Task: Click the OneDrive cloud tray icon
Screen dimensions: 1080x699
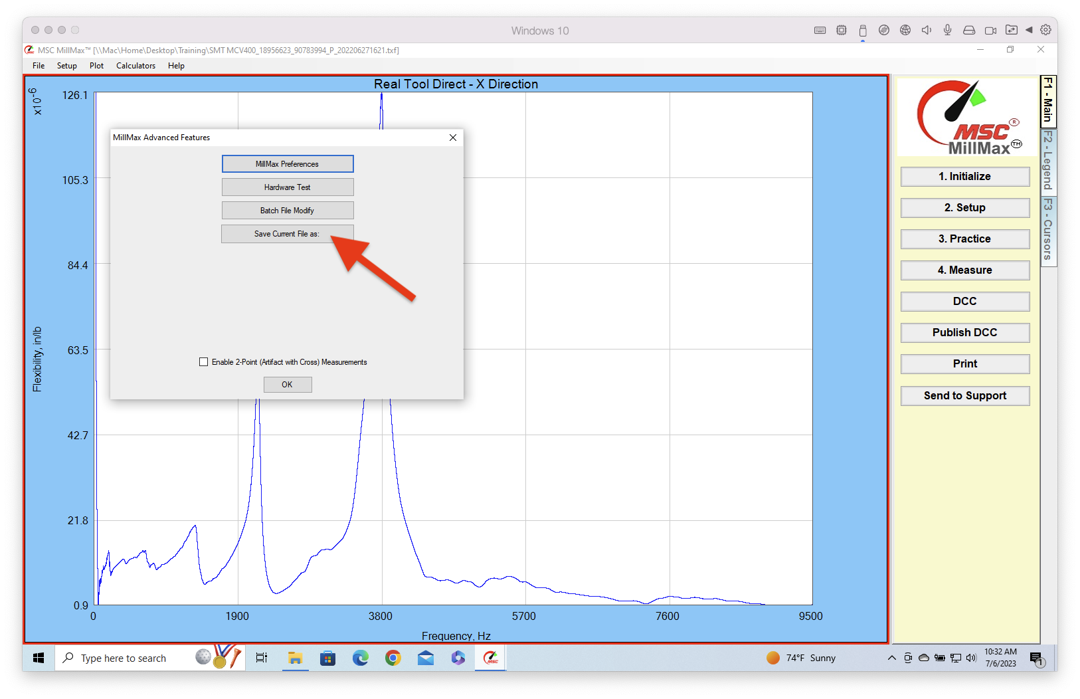Action: [924, 658]
